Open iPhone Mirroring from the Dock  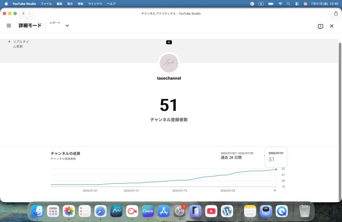(195, 211)
